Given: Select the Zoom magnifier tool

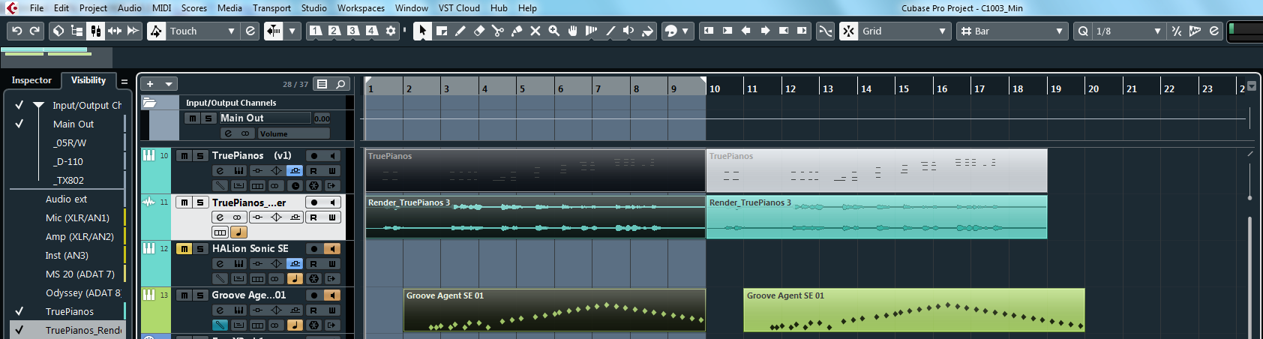Looking at the screenshot, I should (554, 31).
